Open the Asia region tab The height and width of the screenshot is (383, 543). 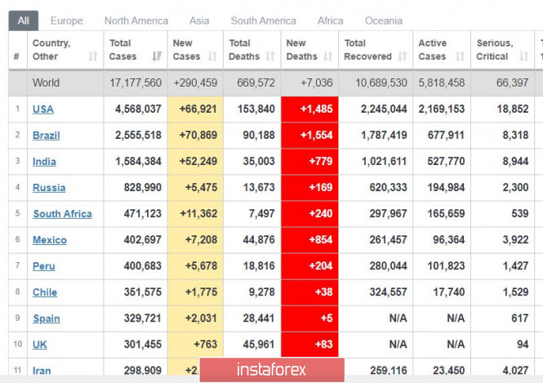199,20
